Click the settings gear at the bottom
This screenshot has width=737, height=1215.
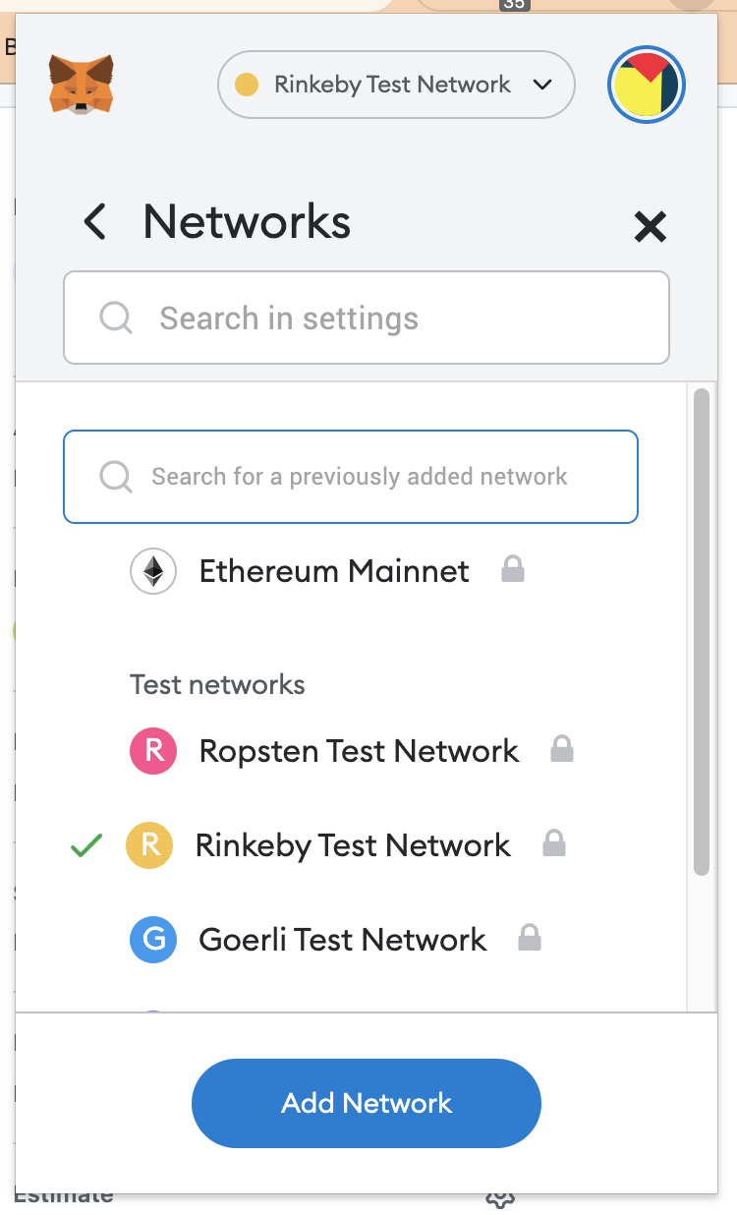[499, 1197]
